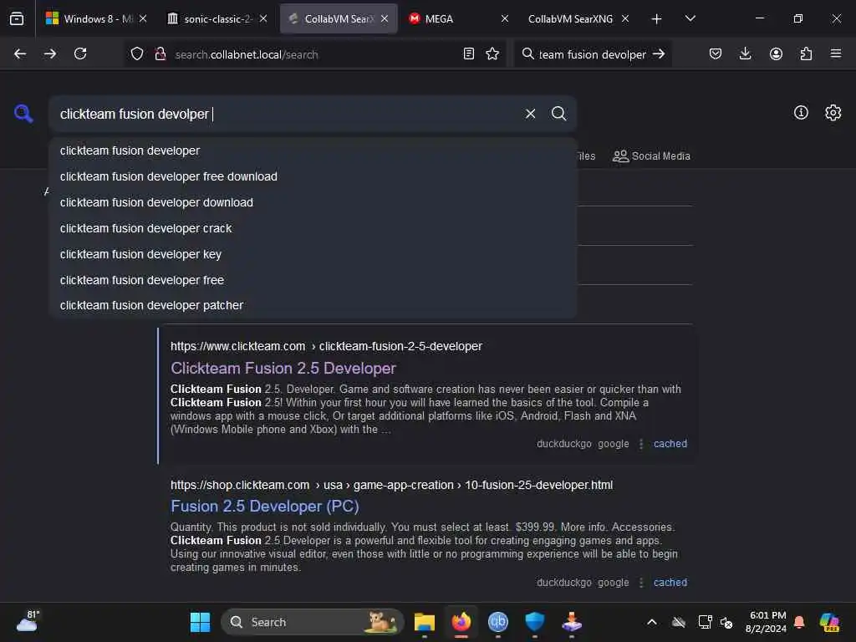Clear the search query with X

530,114
